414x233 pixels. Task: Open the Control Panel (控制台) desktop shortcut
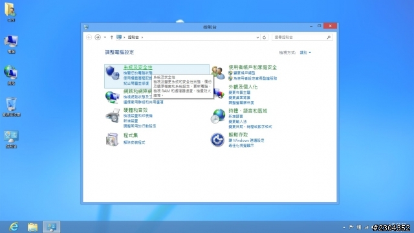[11, 139]
